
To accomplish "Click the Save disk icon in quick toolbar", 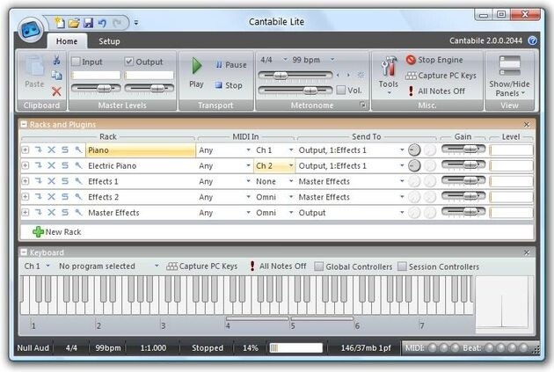I will coord(88,24).
